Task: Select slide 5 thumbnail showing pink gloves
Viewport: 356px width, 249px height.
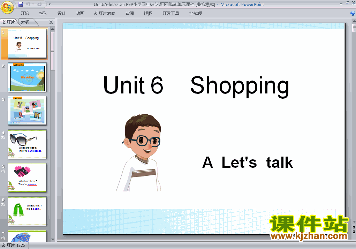Action: click(27, 178)
